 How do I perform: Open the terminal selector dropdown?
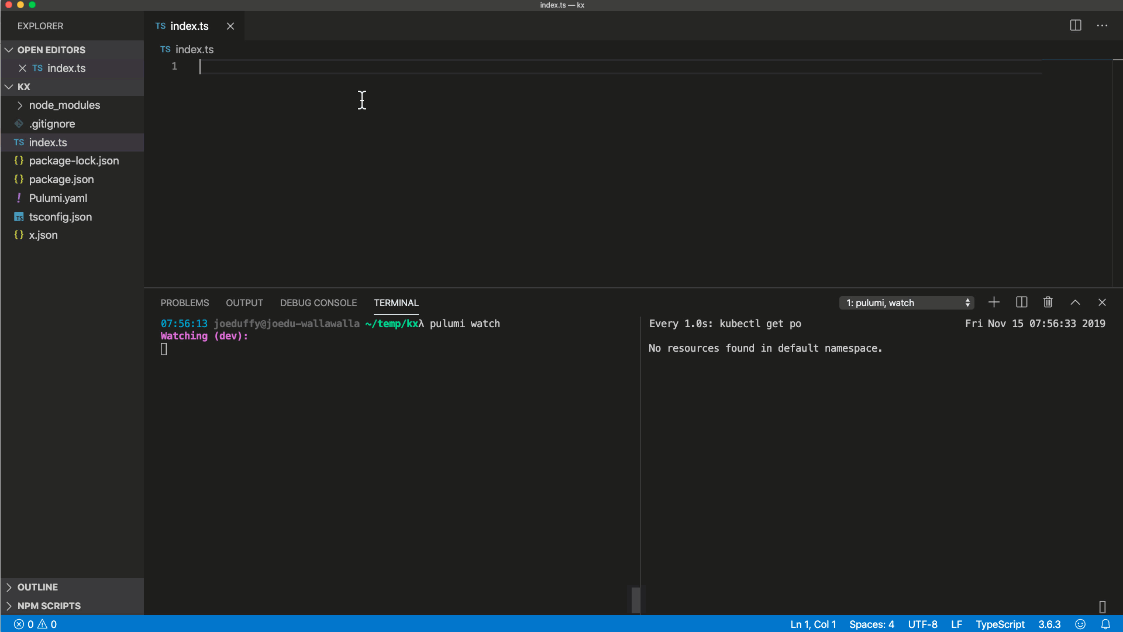click(x=907, y=303)
